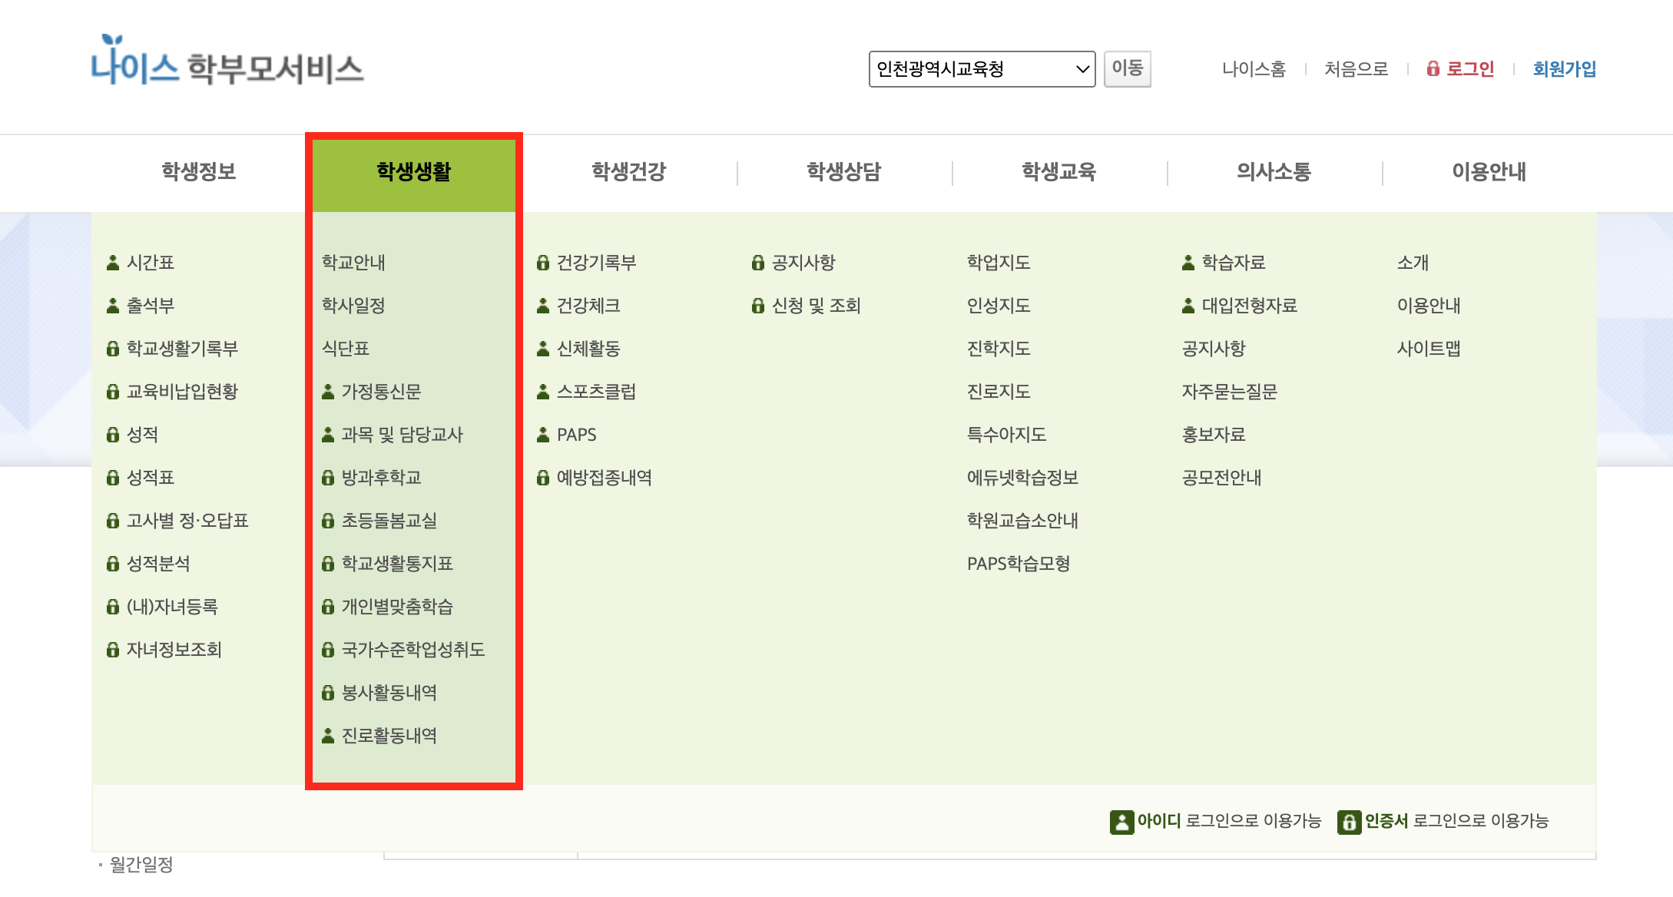The width and height of the screenshot is (1673, 897).
Task: Select the 학생생활 menu tab
Action: [413, 172]
